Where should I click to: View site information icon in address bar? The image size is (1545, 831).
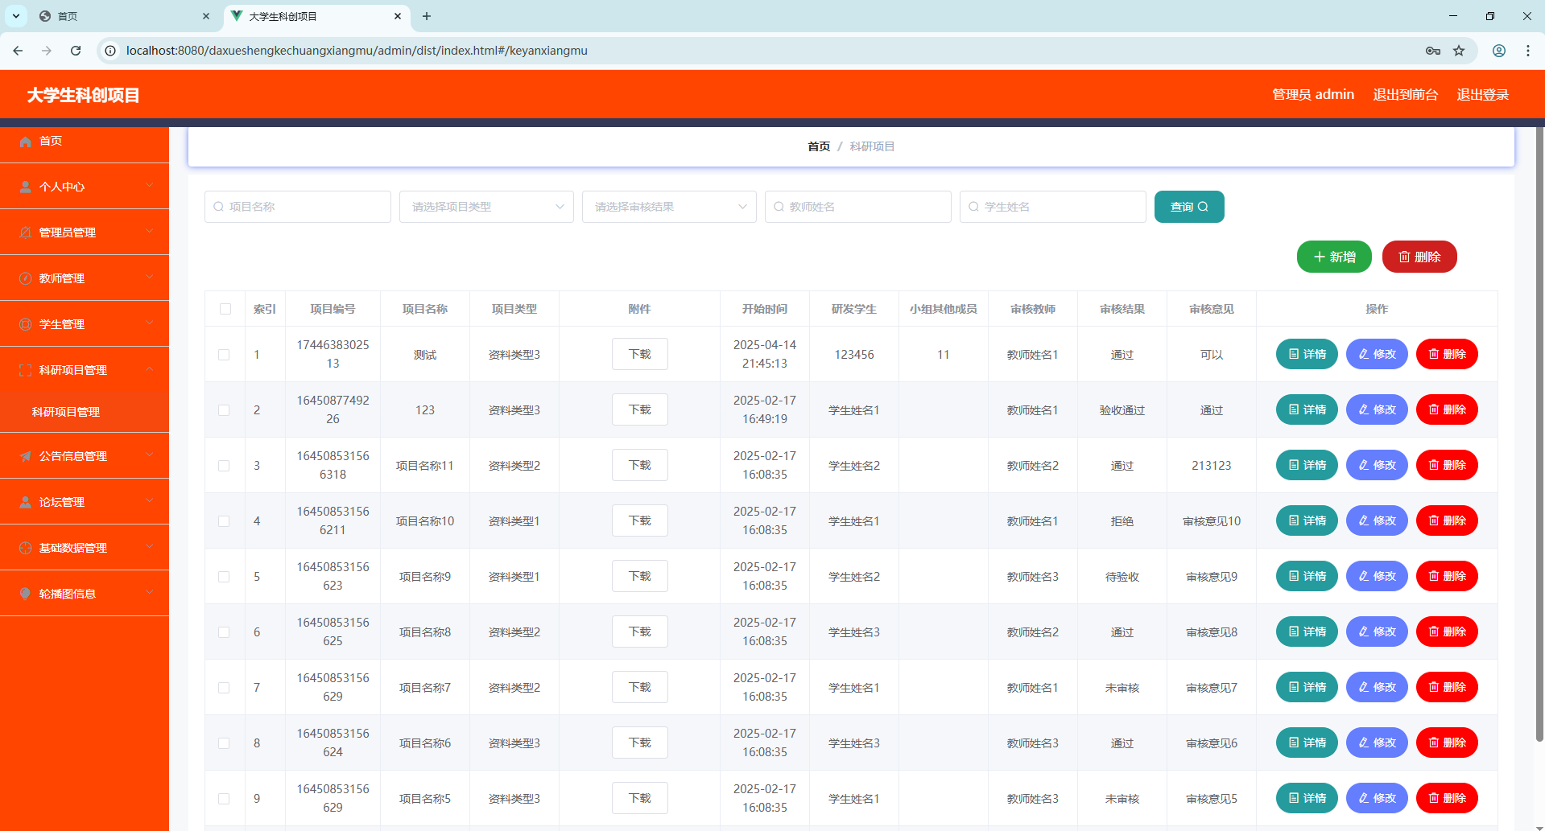click(110, 51)
